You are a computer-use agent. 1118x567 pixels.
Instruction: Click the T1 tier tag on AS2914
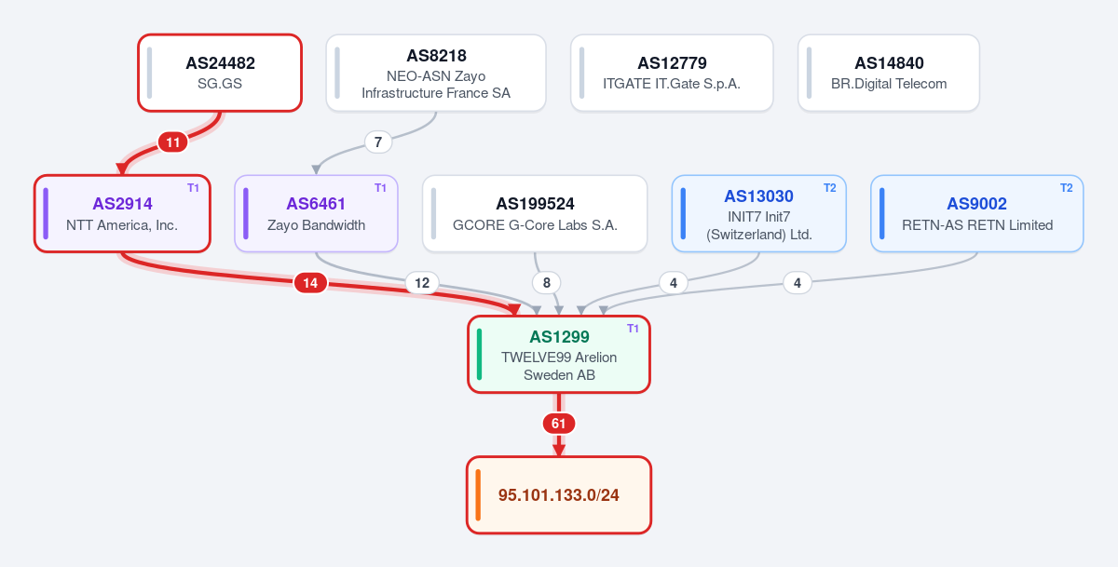click(194, 188)
